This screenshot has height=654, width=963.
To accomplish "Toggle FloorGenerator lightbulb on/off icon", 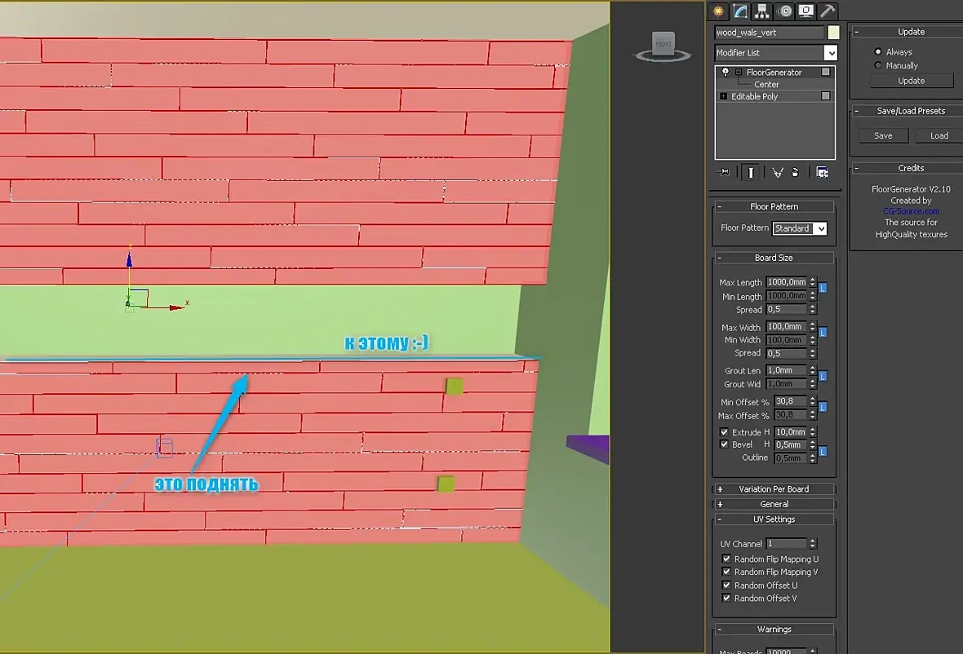I will [x=726, y=73].
